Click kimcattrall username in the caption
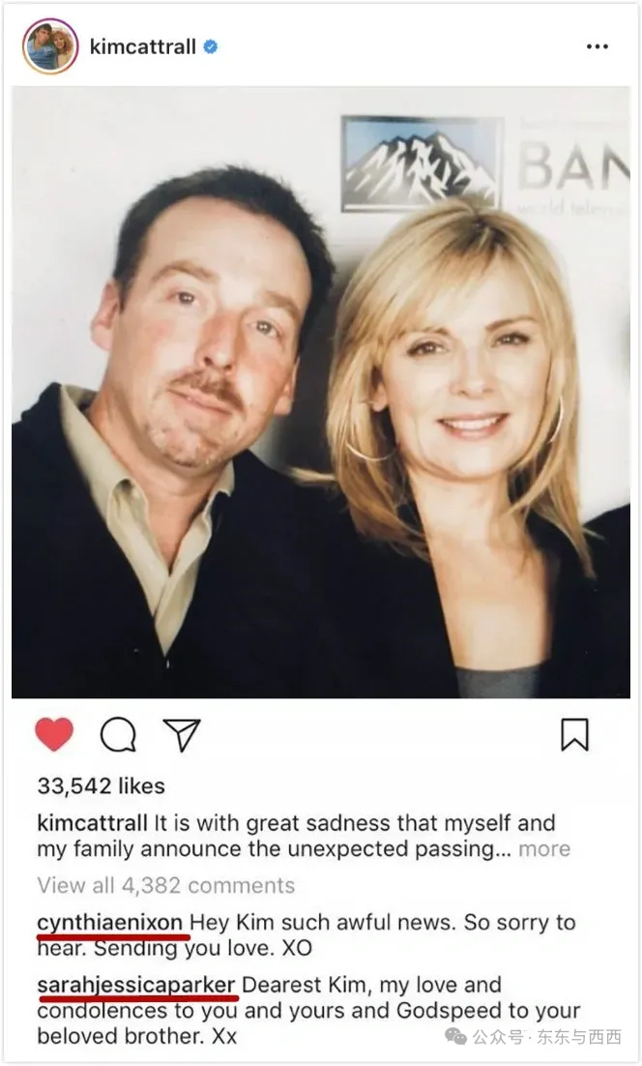This screenshot has height=1066, width=642. pyautogui.click(x=93, y=823)
